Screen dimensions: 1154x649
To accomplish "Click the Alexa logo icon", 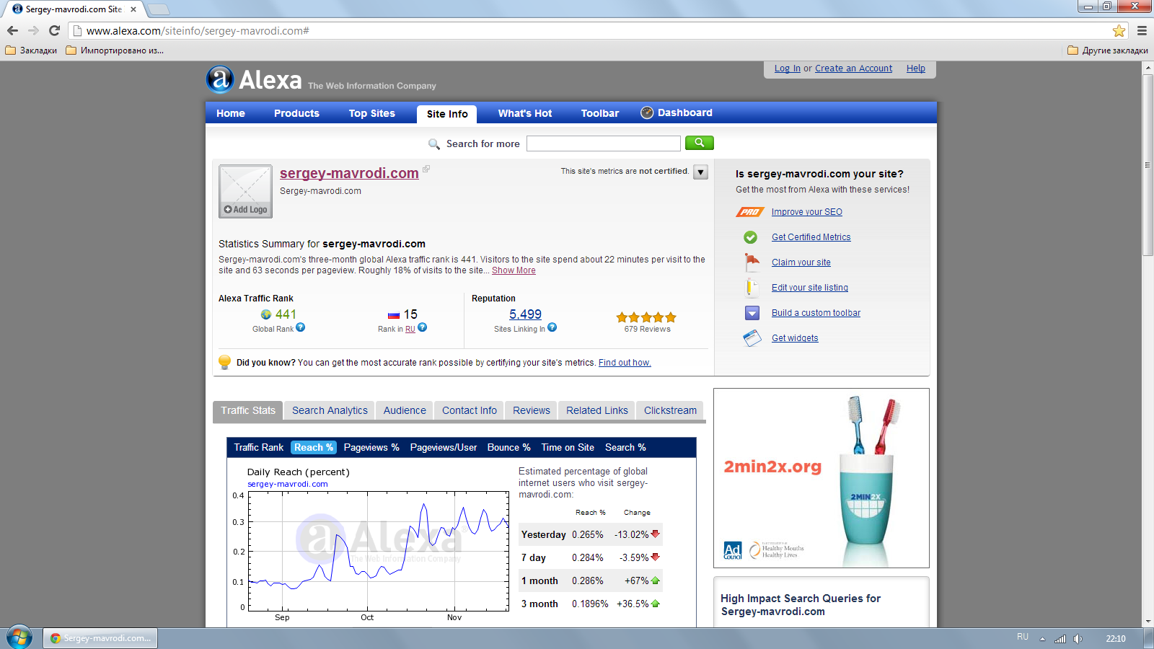I will coord(220,79).
